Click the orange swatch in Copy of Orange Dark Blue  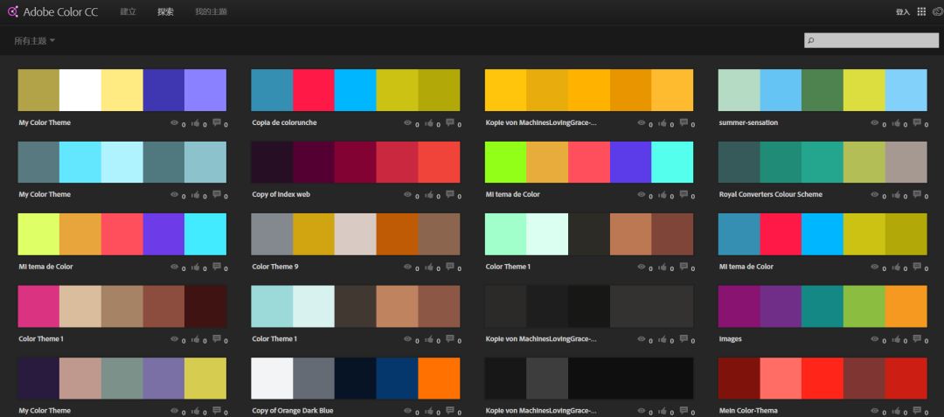(439, 378)
